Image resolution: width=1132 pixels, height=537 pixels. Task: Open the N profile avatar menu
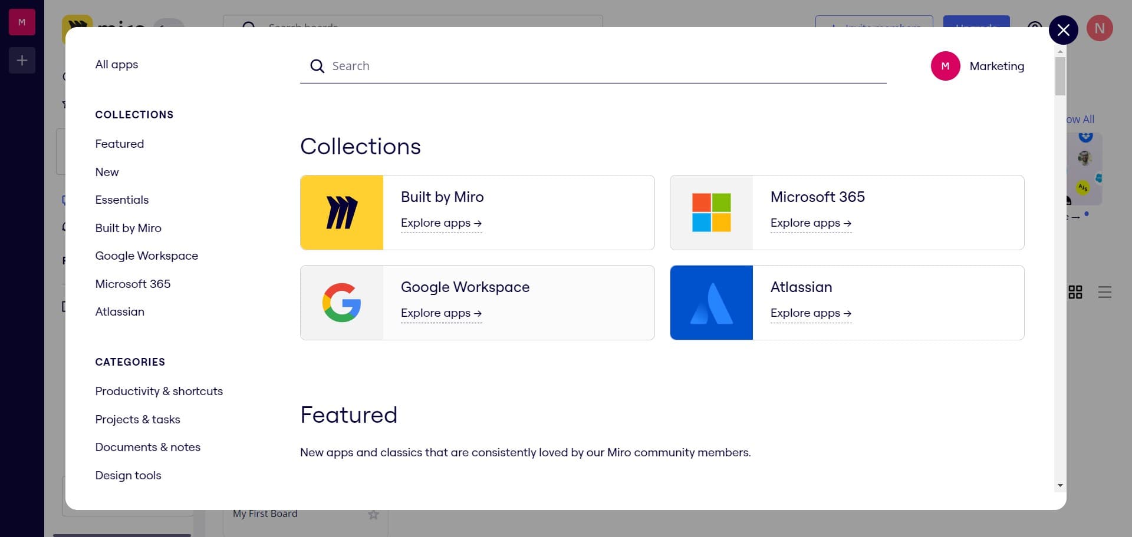coord(1100,28)
